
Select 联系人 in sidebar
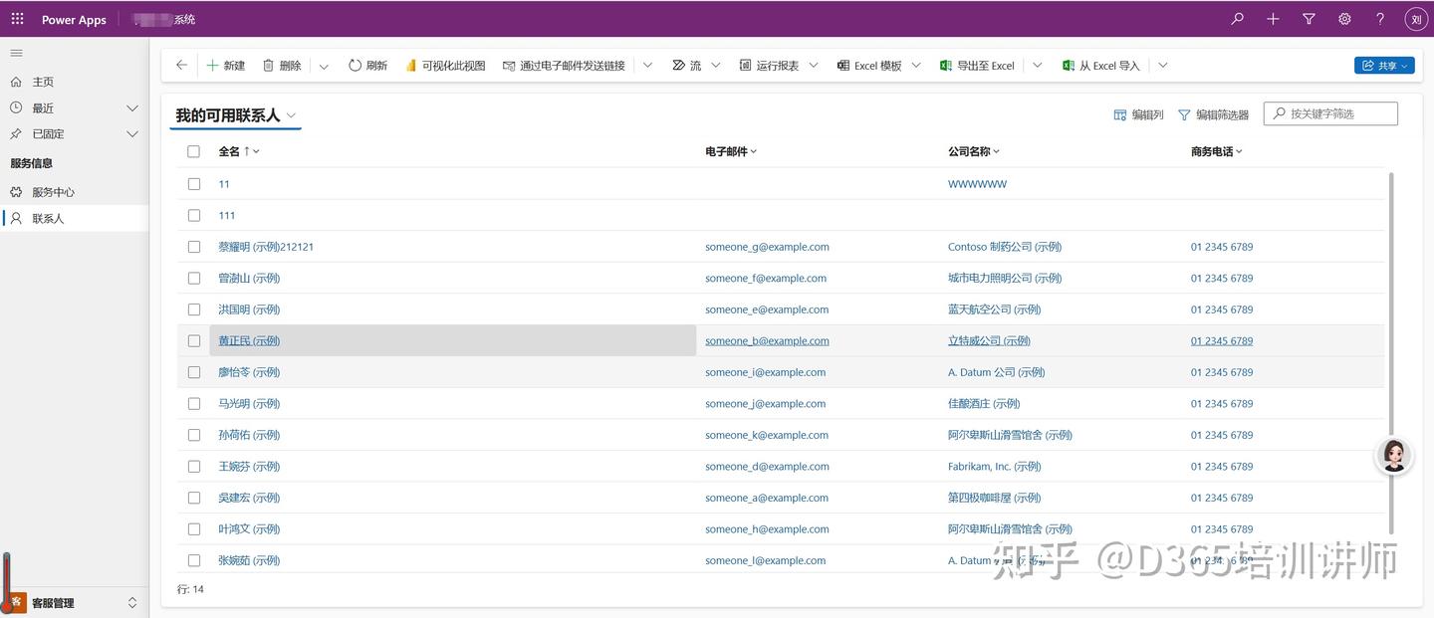74,218
